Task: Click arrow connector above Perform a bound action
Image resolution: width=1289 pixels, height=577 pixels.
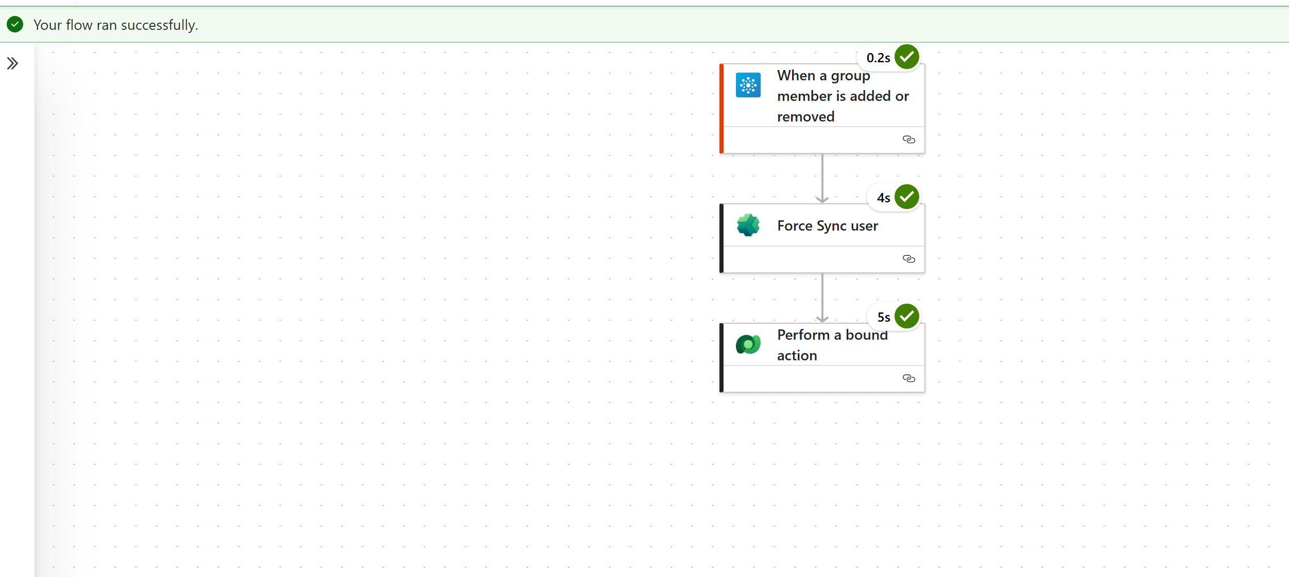Action: click(x=822, y=298)
